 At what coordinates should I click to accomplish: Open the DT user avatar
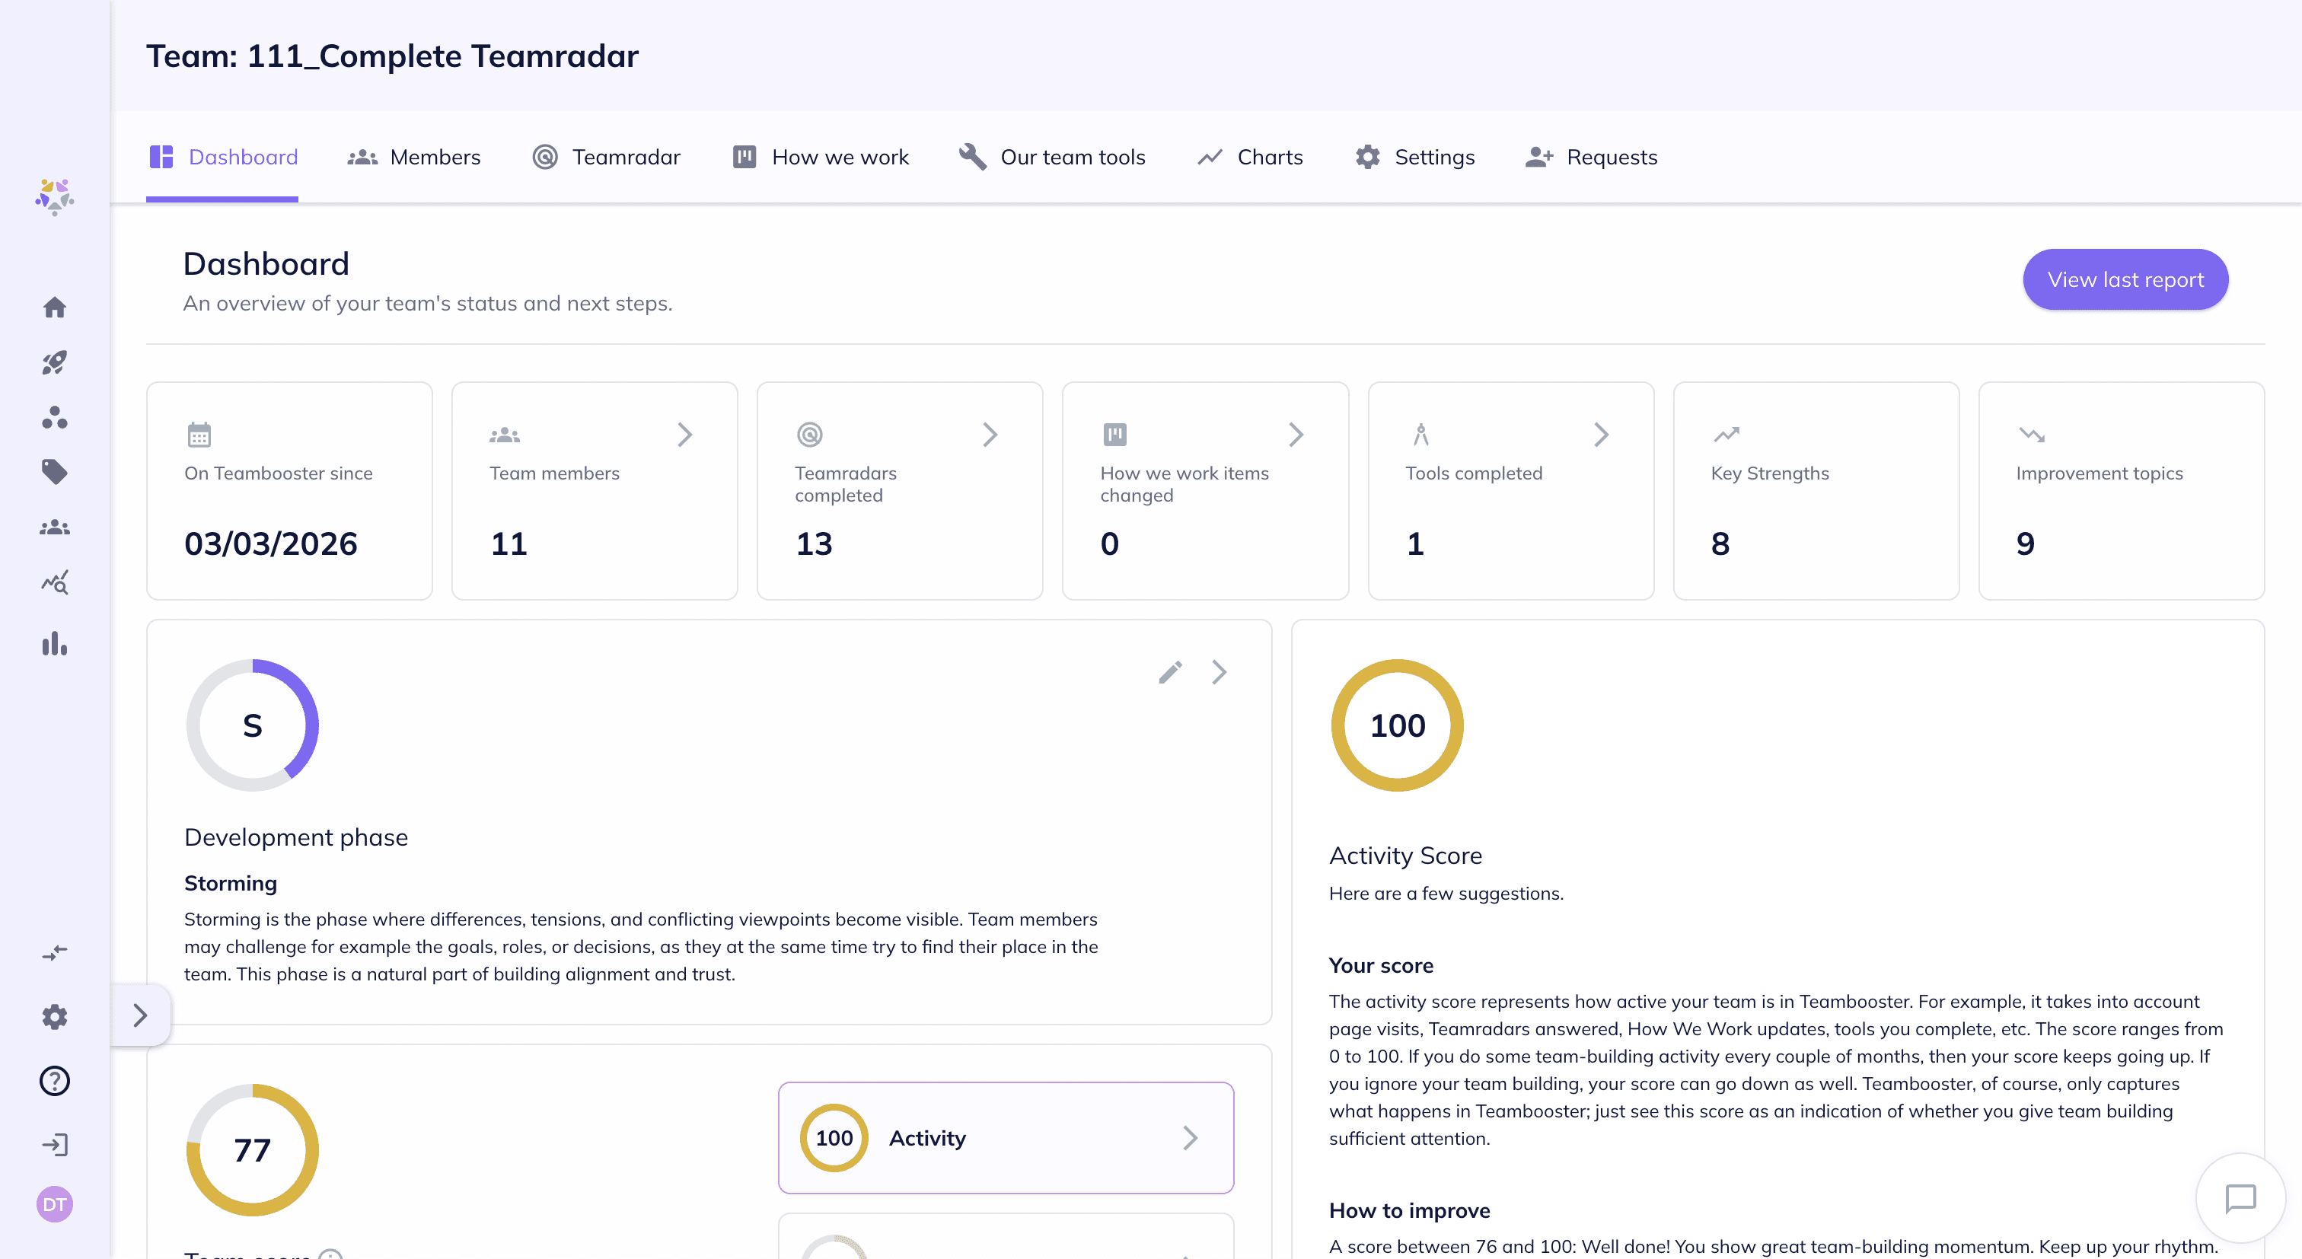pyautogui.click(x=55, y=1204)
